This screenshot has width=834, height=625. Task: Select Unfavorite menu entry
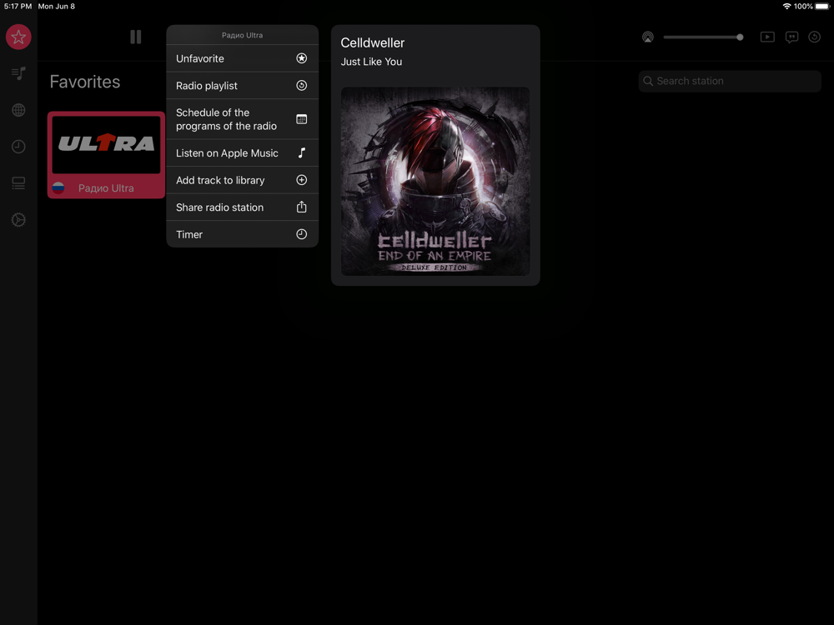pyautogui.click(x=242, y=58)
